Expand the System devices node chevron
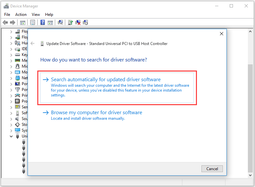 [11, 131]
